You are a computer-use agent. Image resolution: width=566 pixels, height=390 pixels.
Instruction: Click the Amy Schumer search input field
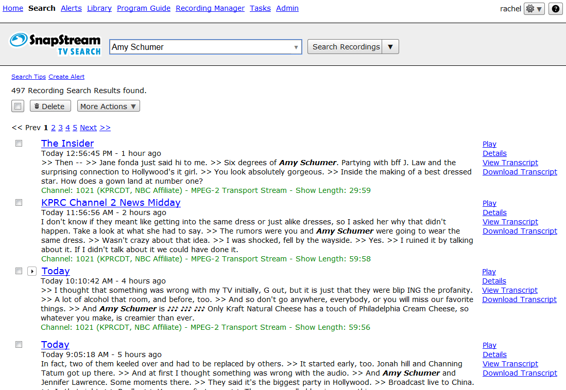[201, 47]
